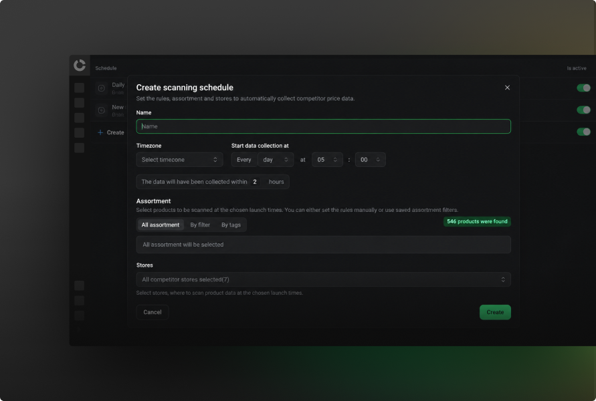This screenshot has height=401, width=596.
Task: Click the app logo in the background sidebar
Action: click(80, 65)
